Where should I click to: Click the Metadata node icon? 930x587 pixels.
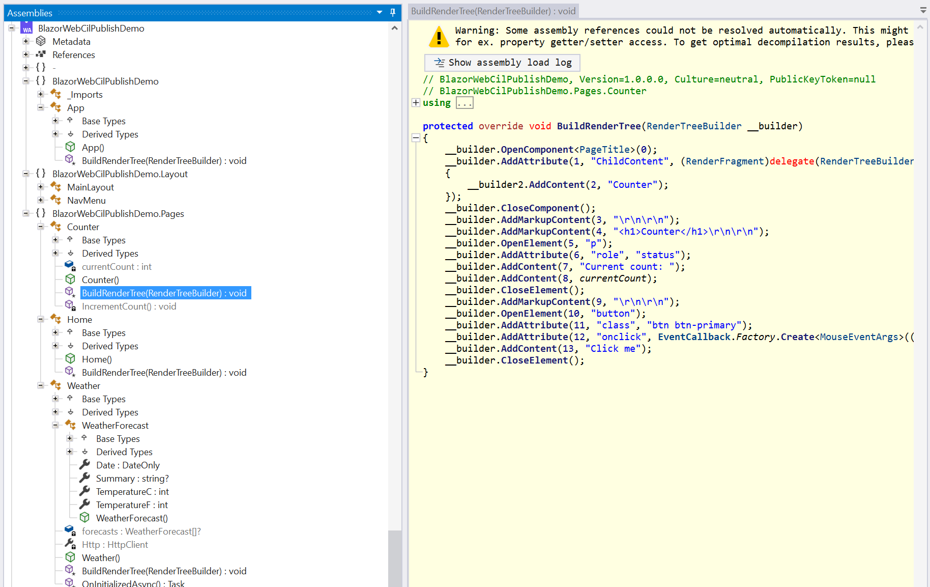pyautogui.click(x=41, y=41)
